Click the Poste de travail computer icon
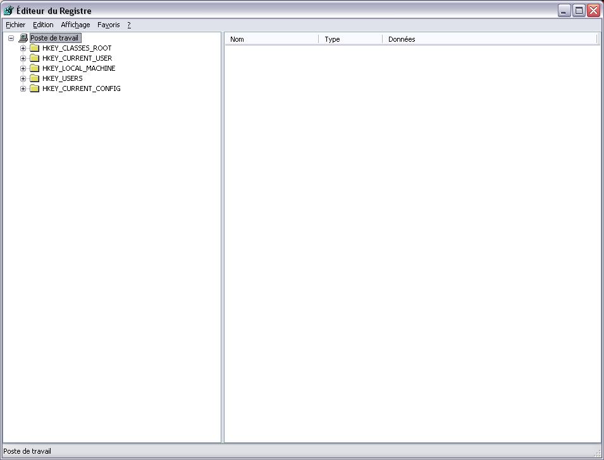Image resolution: width=604 pixels, height=460 pixels. [23, 38]
